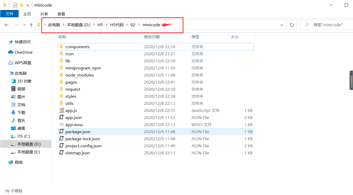Click the package-lock.json file icon
353x195 pixels.
[x=62, y=139]
